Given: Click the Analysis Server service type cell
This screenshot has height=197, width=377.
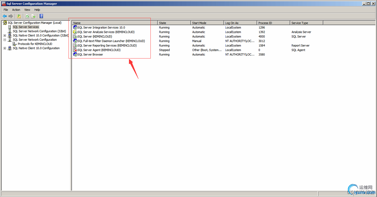Looking at the screenshot, I should [x=301, y=32].
